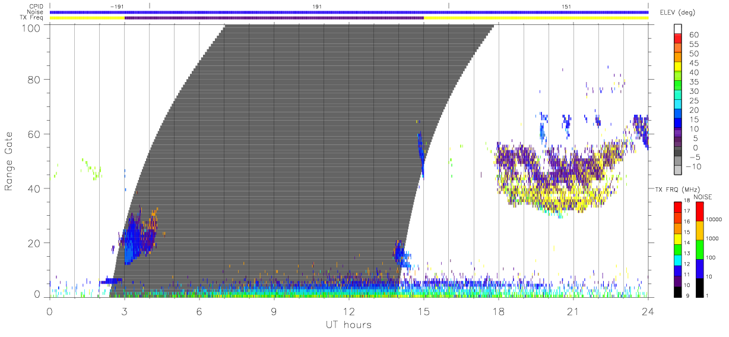Pick the red top swatch of NOISE bar

(699, 212)
